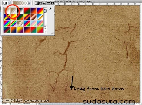
Task: Select the Diamond Gradient style
Action: click(52, 3)
